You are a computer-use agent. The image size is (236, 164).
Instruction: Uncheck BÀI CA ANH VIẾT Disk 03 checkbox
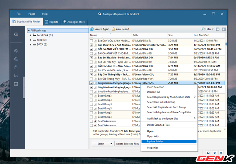tap(91, 49)
